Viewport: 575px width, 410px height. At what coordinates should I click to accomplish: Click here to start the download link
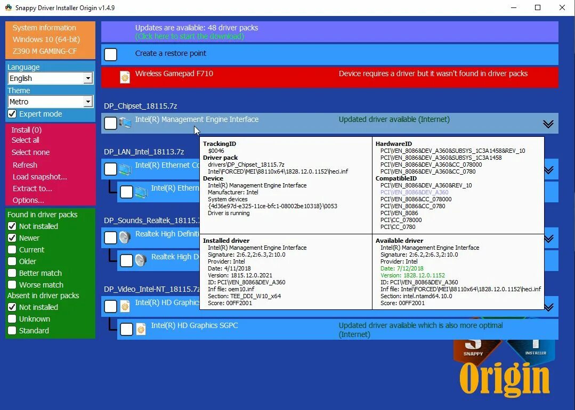pyautogui.click(x=190, y=36)
